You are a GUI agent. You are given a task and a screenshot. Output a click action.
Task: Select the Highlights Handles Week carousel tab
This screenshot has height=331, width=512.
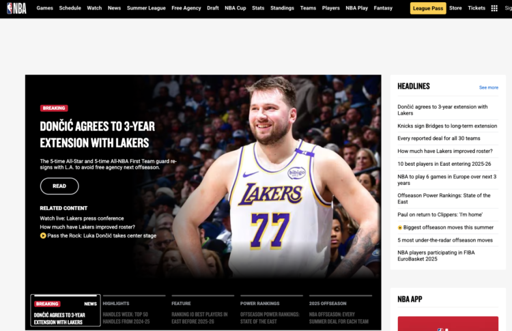pyautogui.click(x=134, y=311)
